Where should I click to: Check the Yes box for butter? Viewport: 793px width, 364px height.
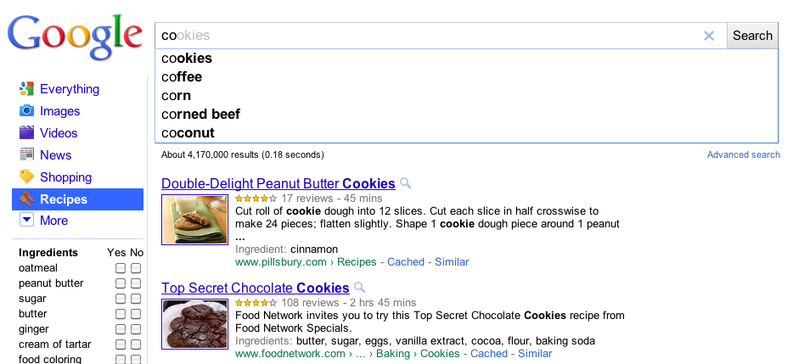(x=121, y=314)
